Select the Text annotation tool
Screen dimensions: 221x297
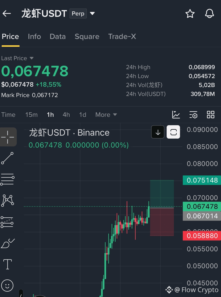(8, 264)
